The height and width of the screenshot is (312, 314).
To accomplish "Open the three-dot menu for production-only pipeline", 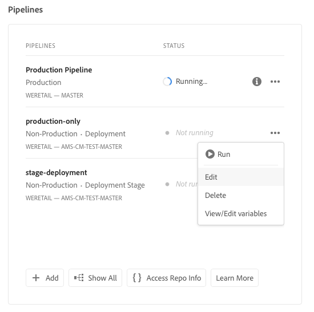I will point(275,133).
